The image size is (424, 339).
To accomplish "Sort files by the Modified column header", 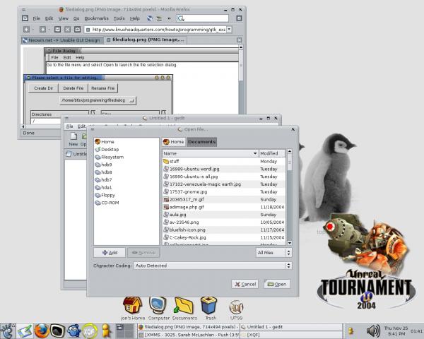I will pos(272,153).
